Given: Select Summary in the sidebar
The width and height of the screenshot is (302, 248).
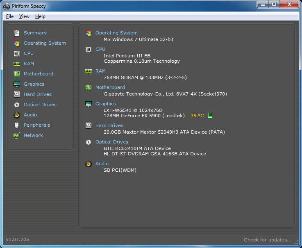Looking at the screenshot, I should pos(35,33).
